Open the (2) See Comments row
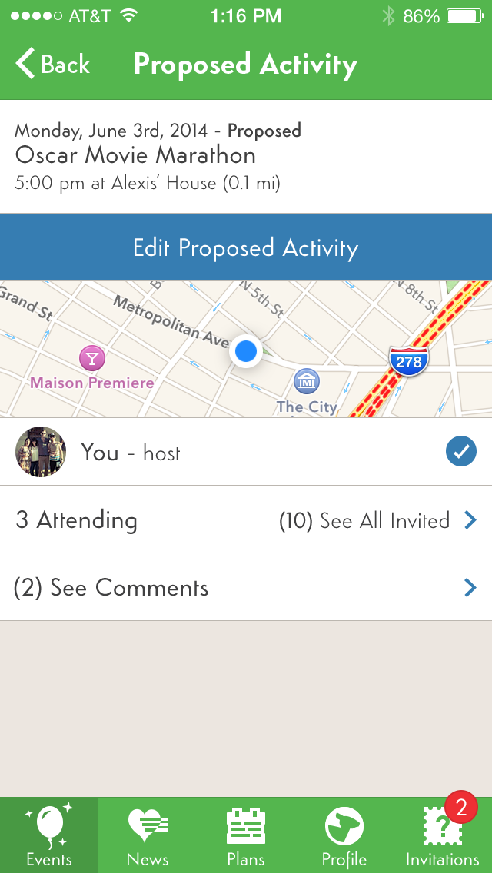Screen dimensions: 492x873 coord(111,588)
